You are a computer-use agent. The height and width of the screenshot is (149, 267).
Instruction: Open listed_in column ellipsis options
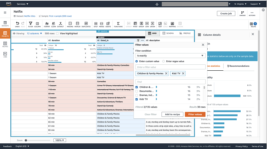(143, 40)
